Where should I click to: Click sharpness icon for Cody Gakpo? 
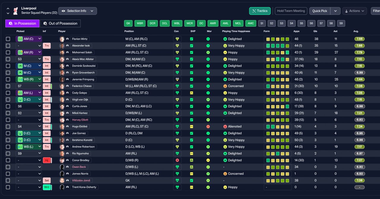tap(191, 93)
